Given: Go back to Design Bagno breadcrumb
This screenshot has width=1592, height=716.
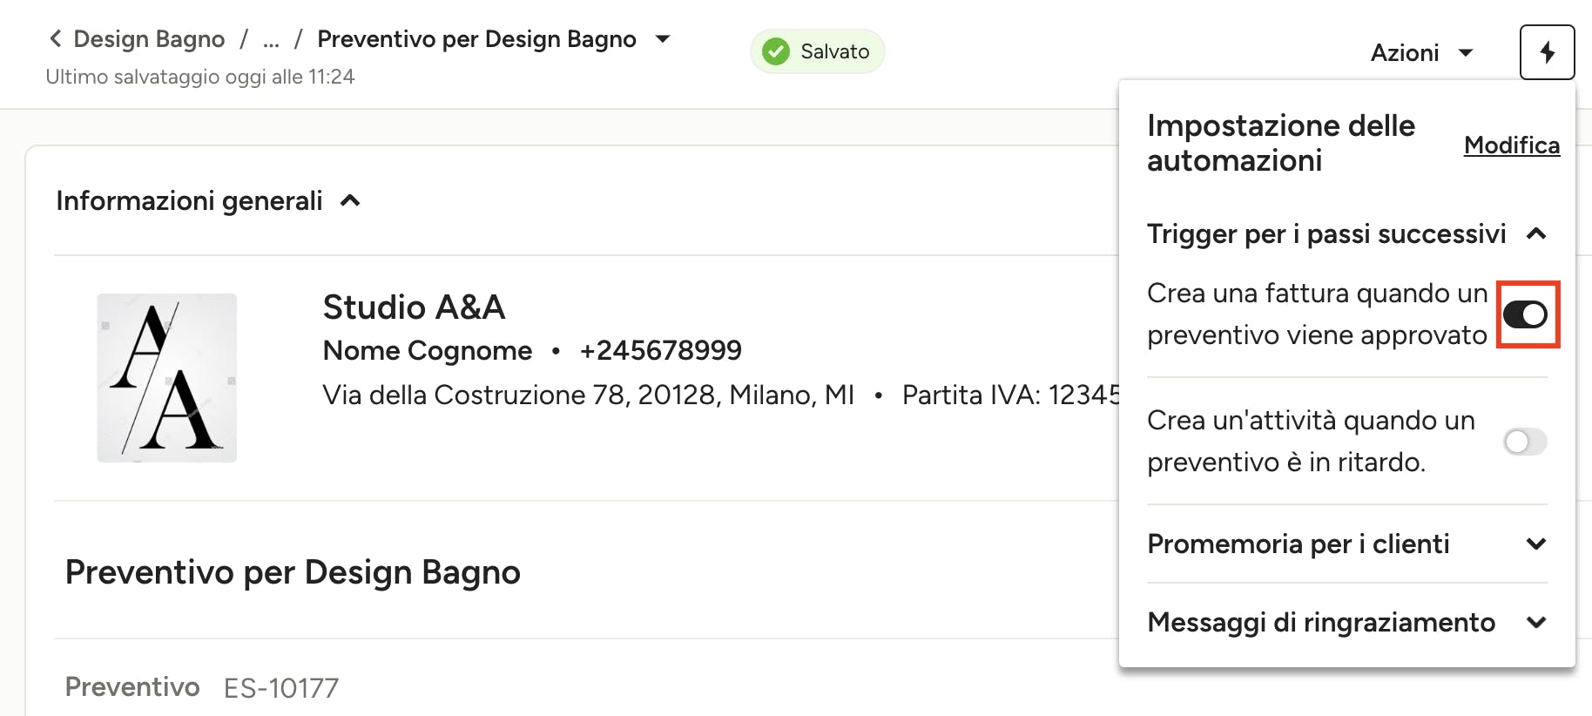Looking at the screenshot, I should click(x=149, y=39).
